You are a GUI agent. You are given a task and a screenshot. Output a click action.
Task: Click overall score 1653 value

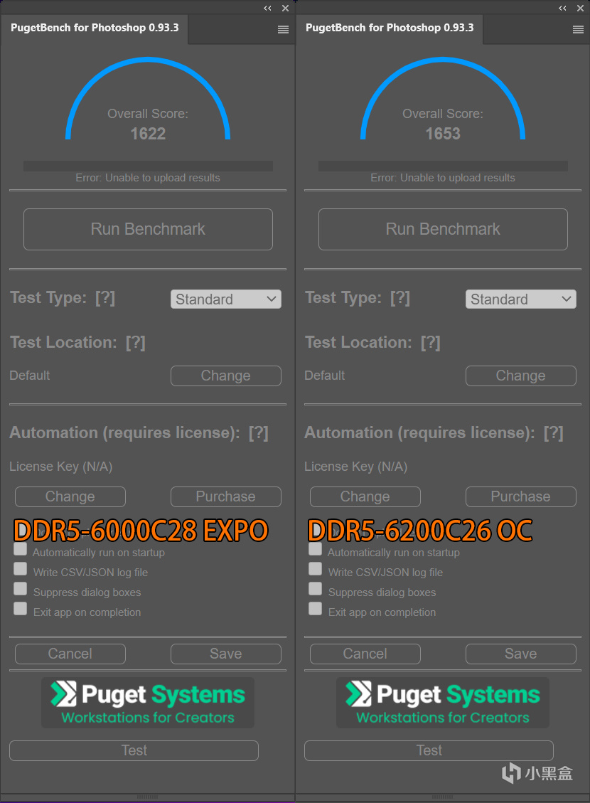[x=443, y=134]
